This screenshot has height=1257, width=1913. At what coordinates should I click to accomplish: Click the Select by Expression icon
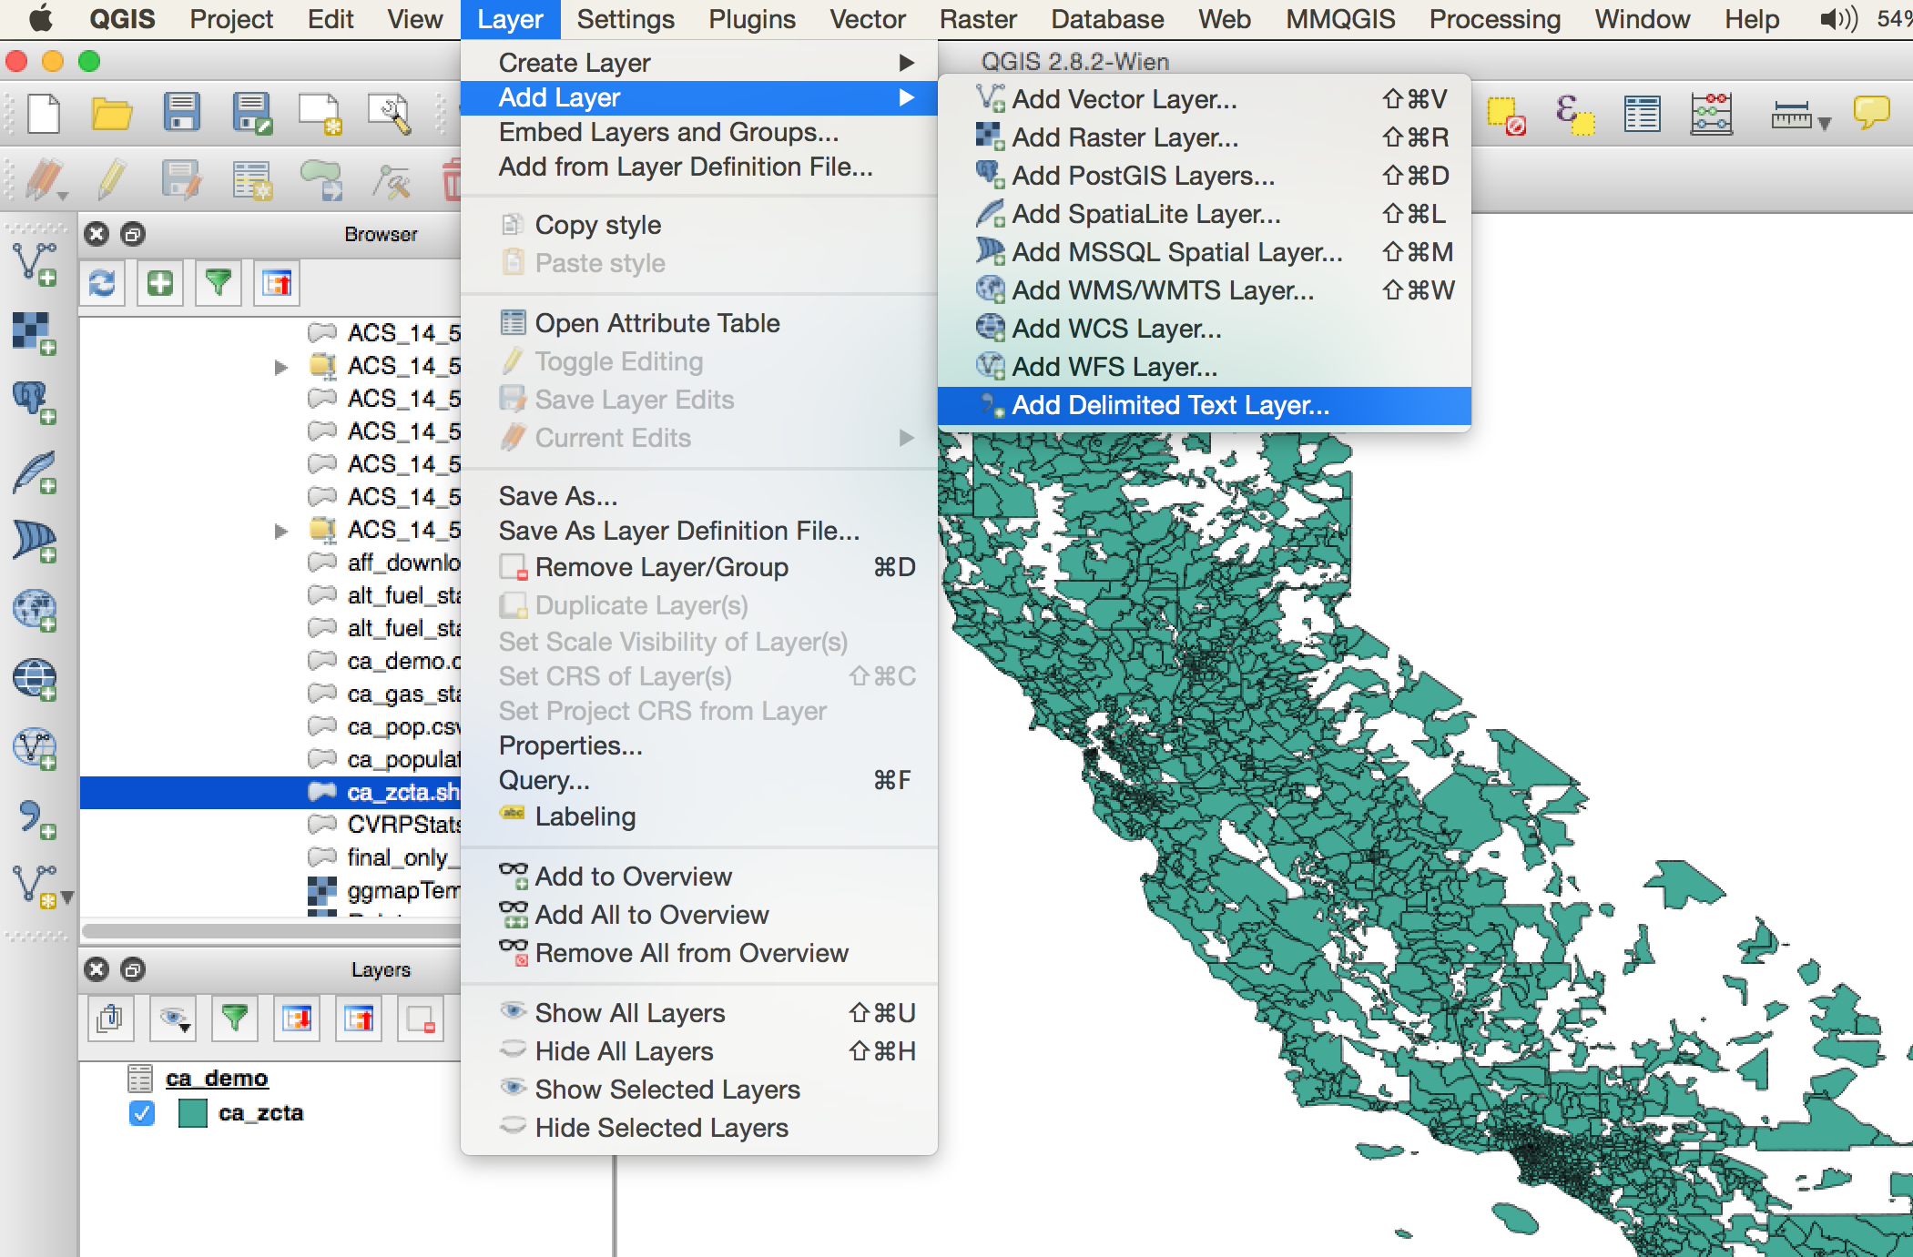coord(1575,115)
